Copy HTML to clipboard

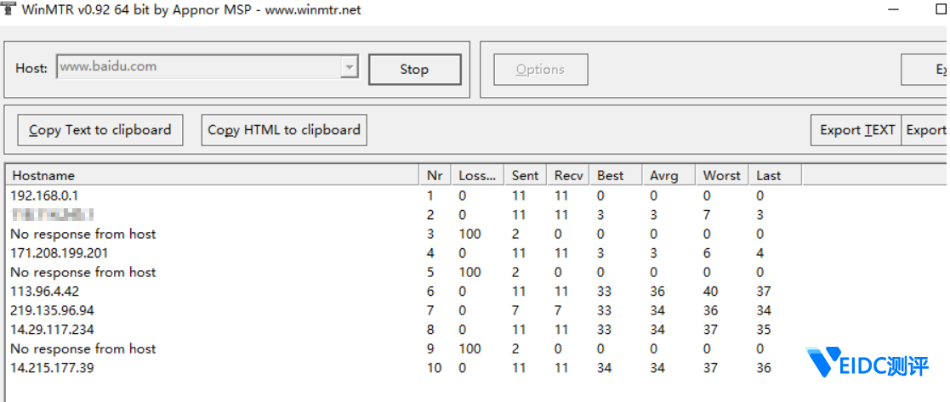point(284,130)
